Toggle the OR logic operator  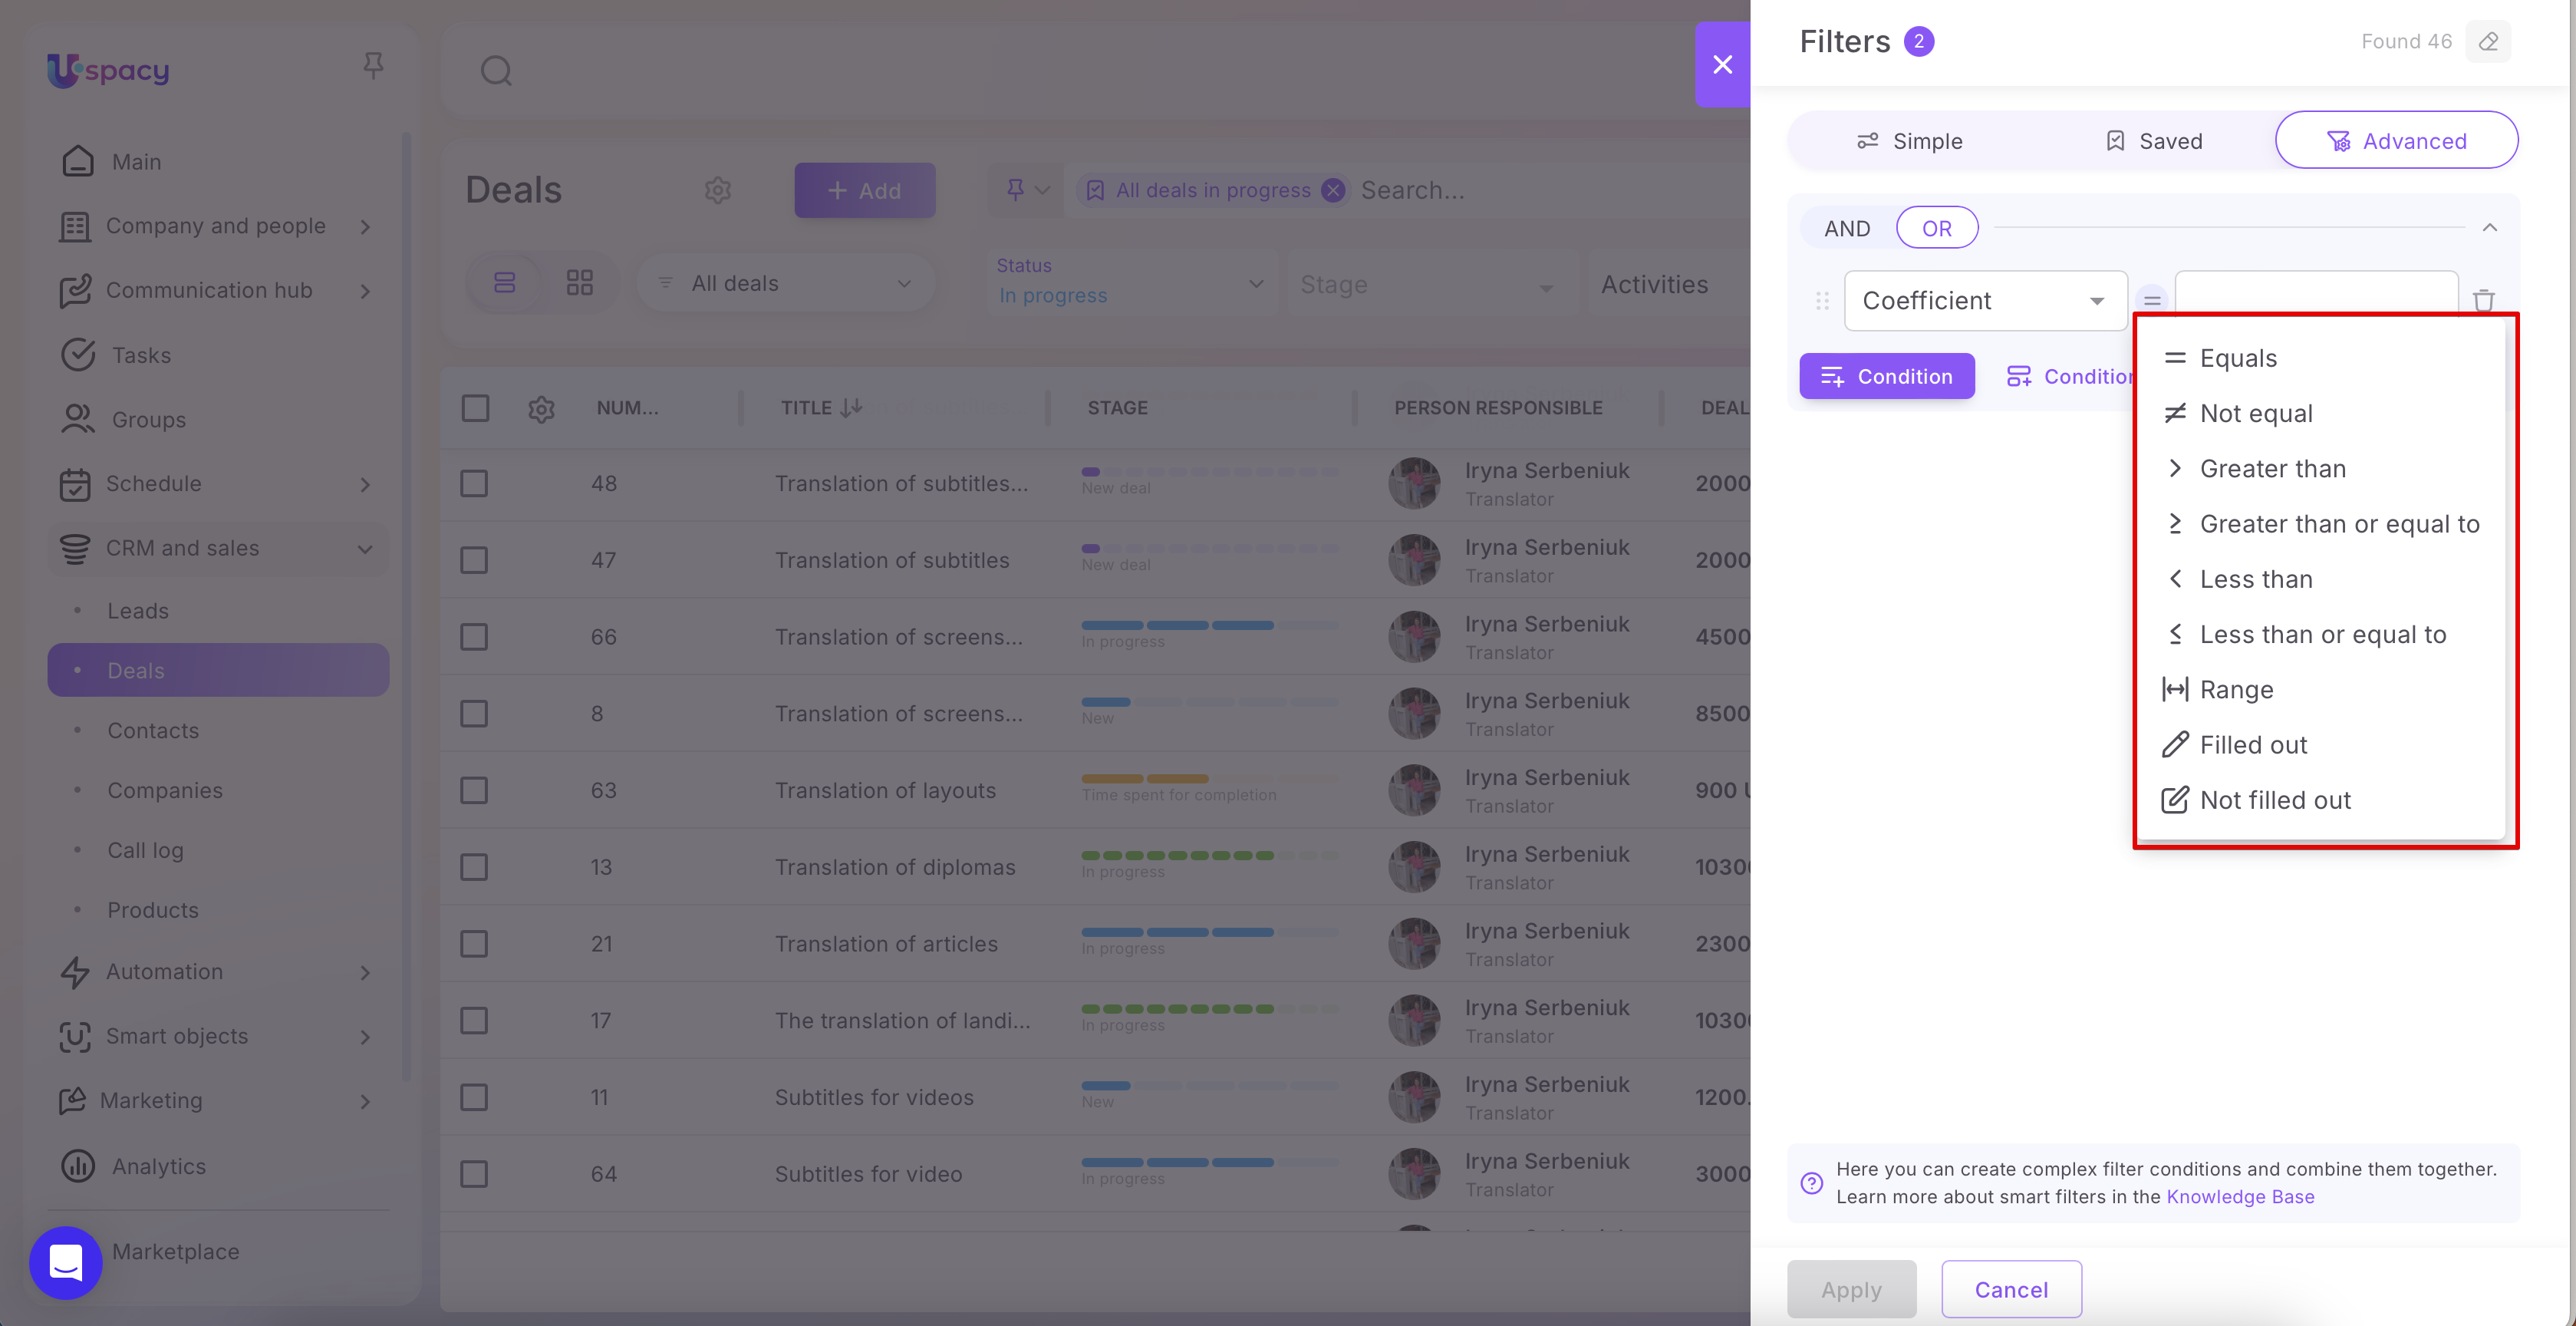coord(1936,228)
